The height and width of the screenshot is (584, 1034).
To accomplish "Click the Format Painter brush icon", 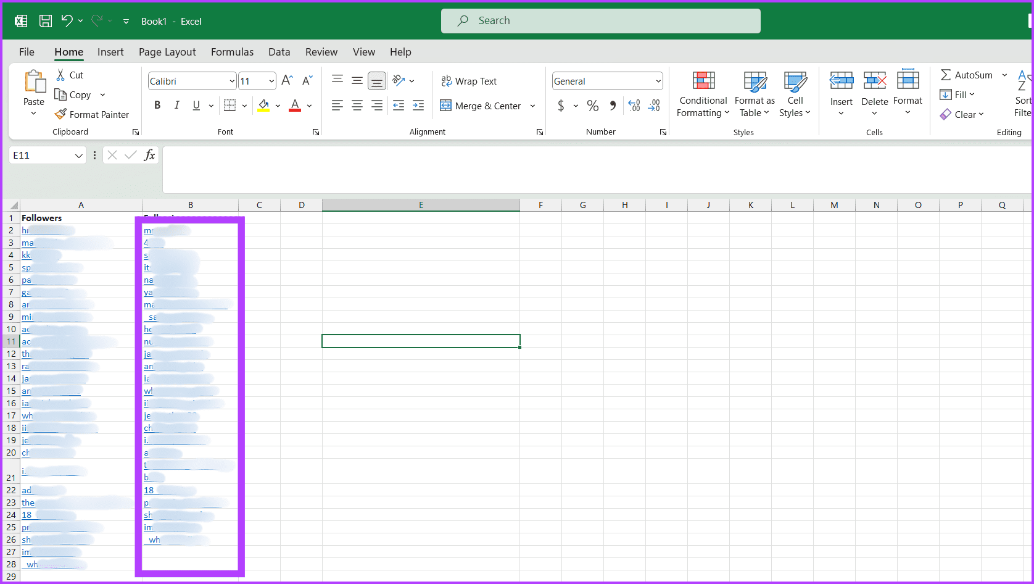I will click(x=60, y=114).
